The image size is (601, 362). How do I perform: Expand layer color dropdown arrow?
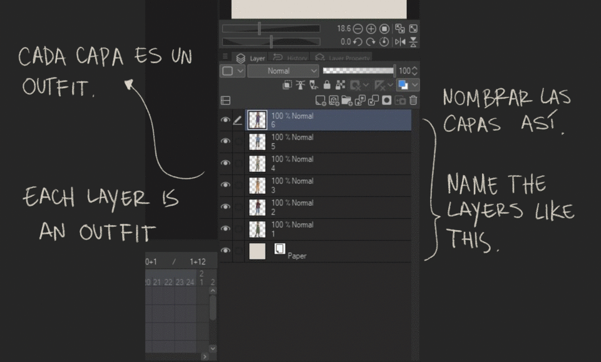[414, 85]
